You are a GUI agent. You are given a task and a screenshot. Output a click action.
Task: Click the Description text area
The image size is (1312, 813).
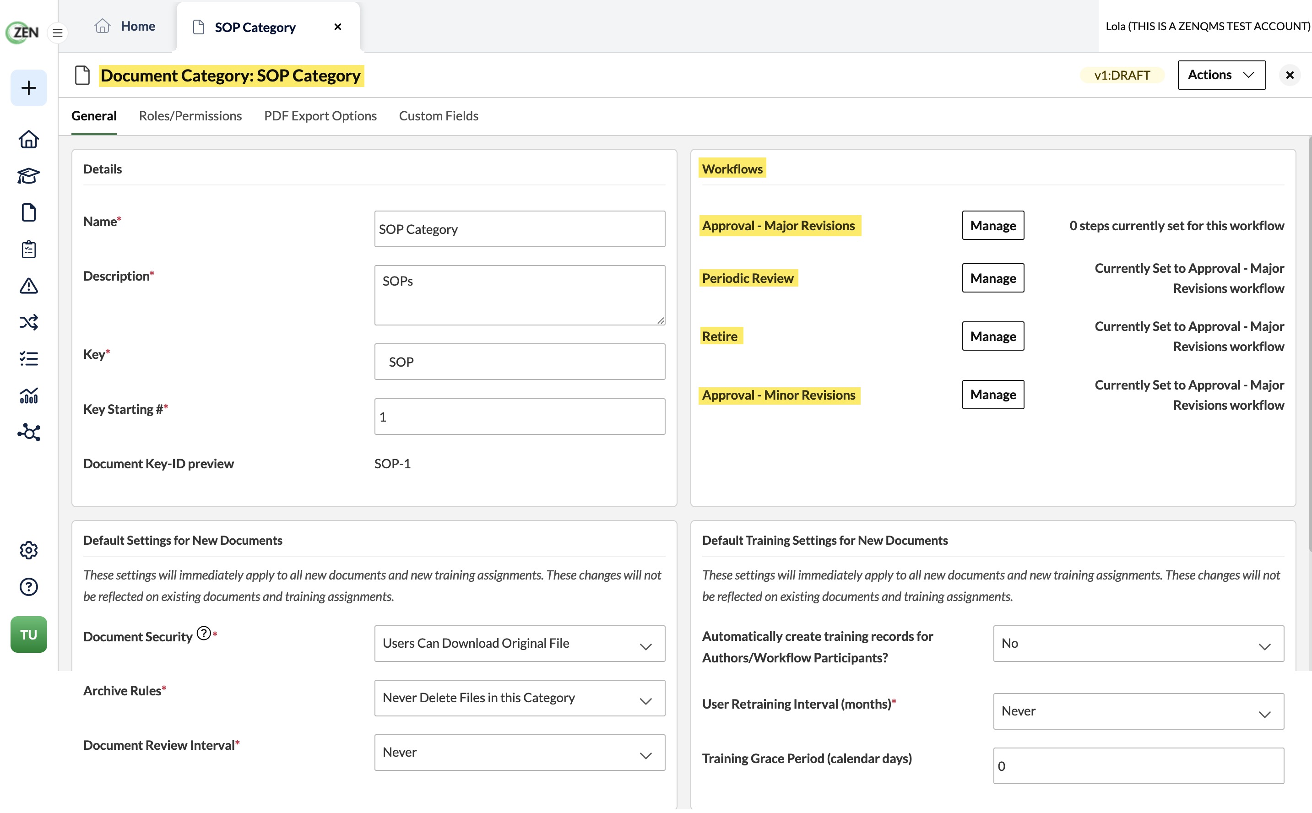520,295
